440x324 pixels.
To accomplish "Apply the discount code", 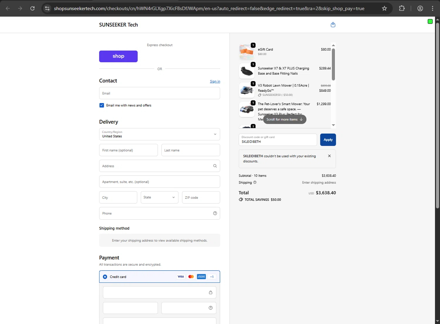I will (328, 140).
